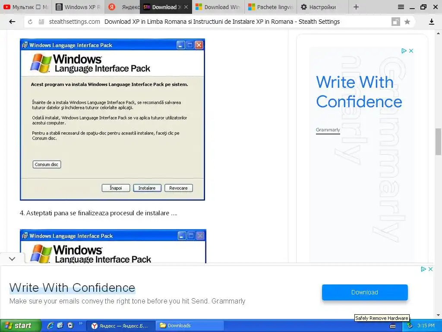This screenshot has width=442, height=332.
Task: Reload the page with the refresh icon
Action: pos(30,22)
